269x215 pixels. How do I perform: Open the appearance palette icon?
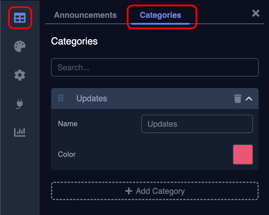click(20, 46)
